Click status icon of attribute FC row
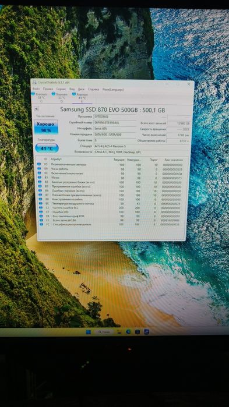Viewport: 229px width, 407px height. pos(42,225)
